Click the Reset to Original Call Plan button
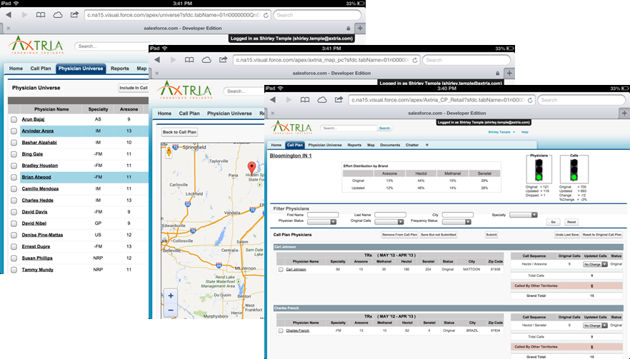The width and height of the screenshot is (630, 359). pos(601,235)
